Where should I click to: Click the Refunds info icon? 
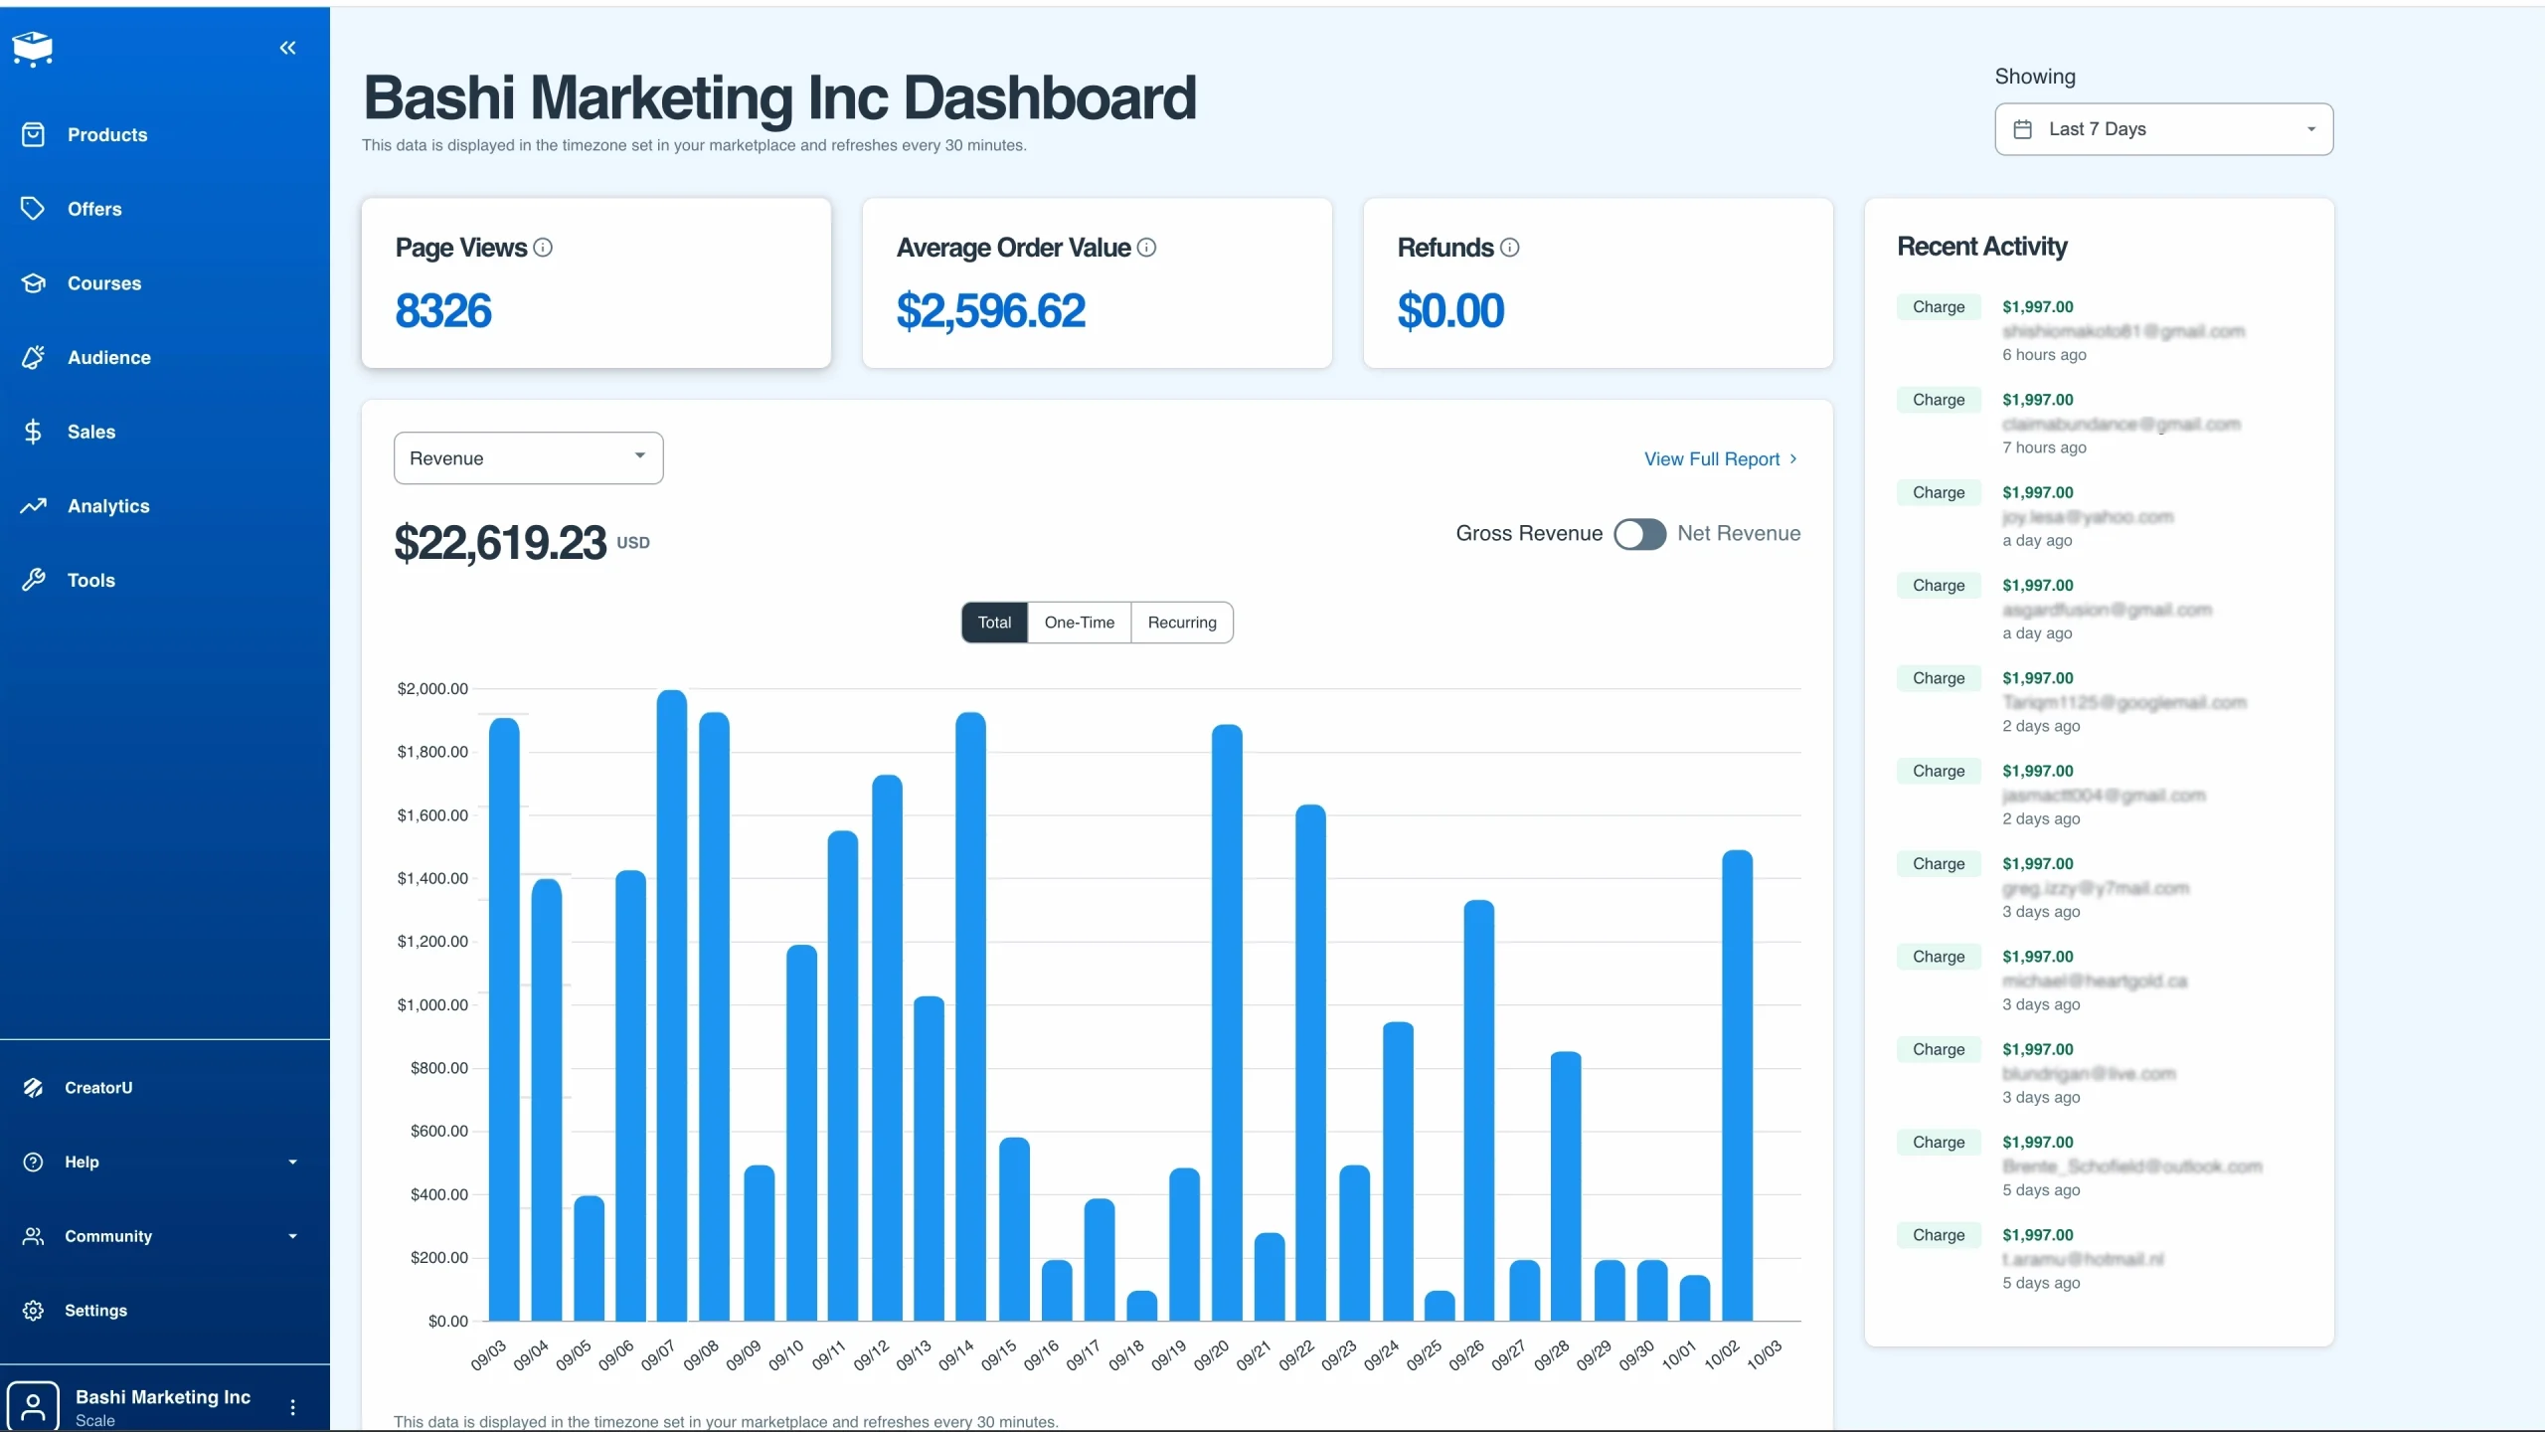(1509, 248)
